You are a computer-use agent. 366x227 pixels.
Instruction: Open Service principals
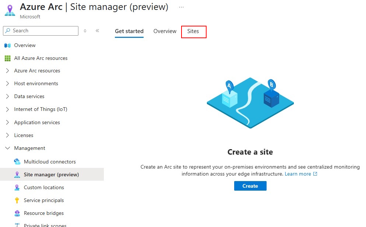click(44, 200)
